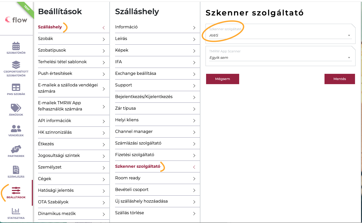Viewport: 362px width, 223px height.
Task: Open the Statisztika chart icon
Action: coord(16,211)
